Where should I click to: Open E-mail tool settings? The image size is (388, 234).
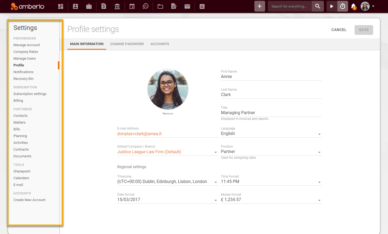18,185
